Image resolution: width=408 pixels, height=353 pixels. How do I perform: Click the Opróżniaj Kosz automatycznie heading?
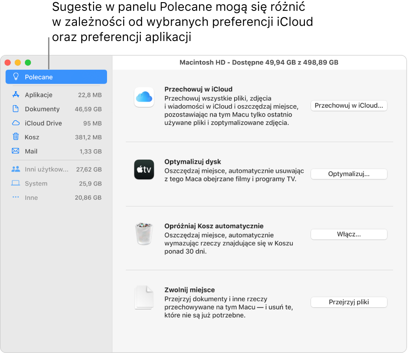coord(214,226)
